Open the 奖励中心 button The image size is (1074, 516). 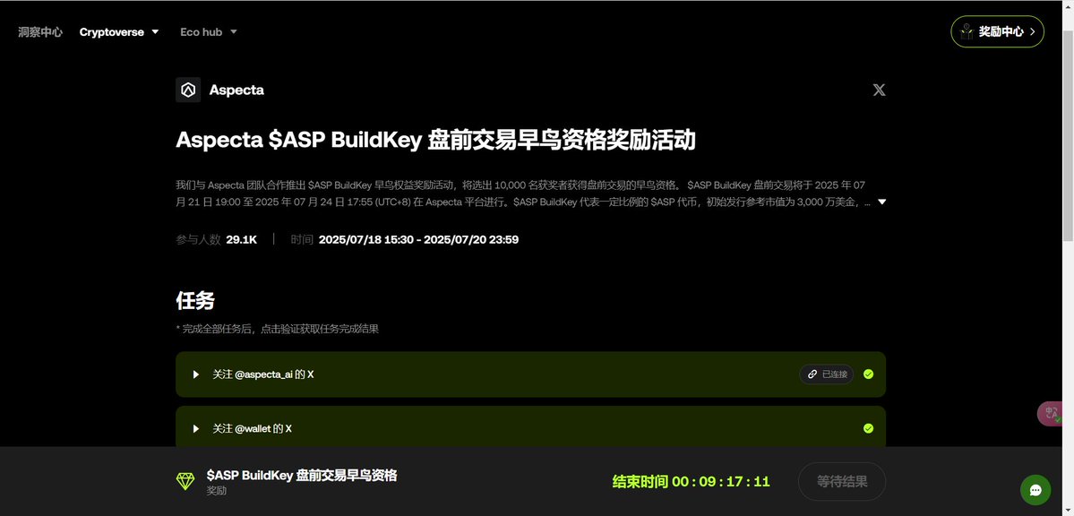pos(997,31)
